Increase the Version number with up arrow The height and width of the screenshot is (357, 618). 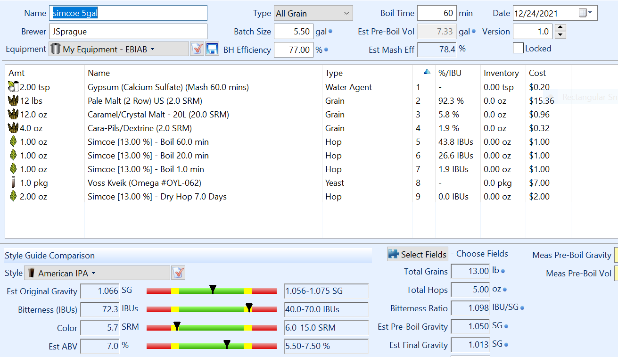point(560,28)
